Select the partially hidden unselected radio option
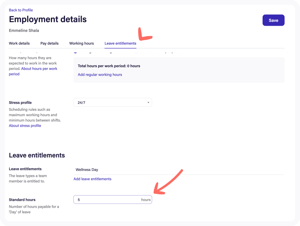This screenshot has height=226, width=300. [136, 52]
